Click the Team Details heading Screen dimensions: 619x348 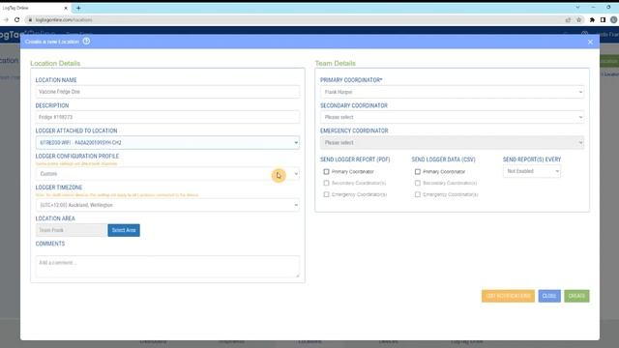point(336,63)
